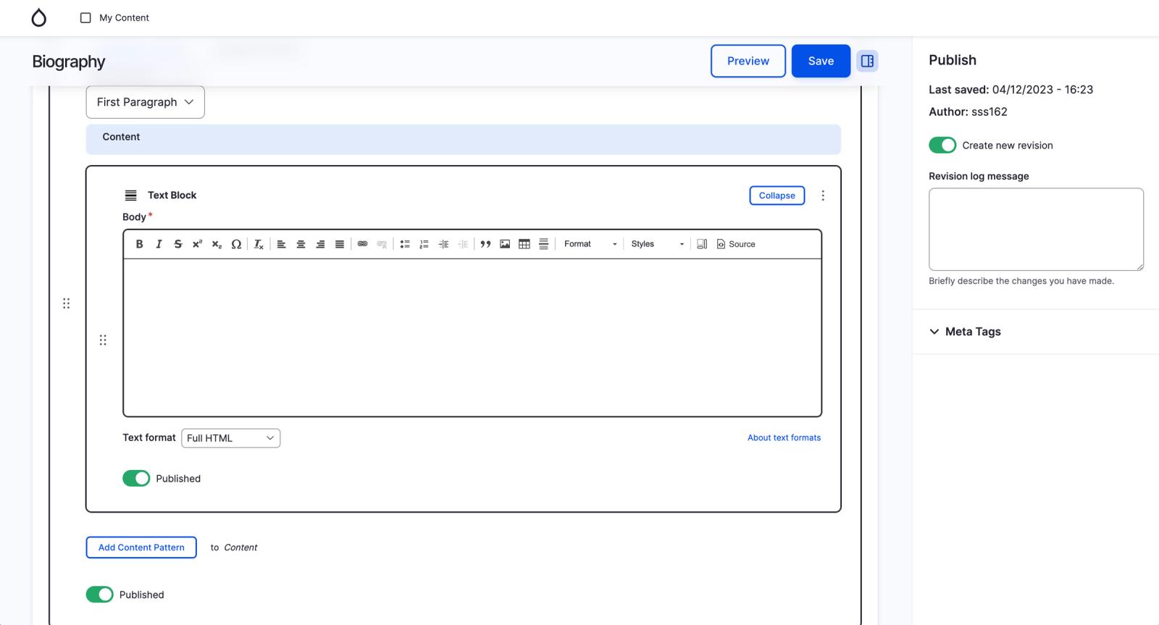Image resolution: width=1159 pixels, height=625 pixels.
Task: Insert a bulleted list
Action: tap(405, 244)
